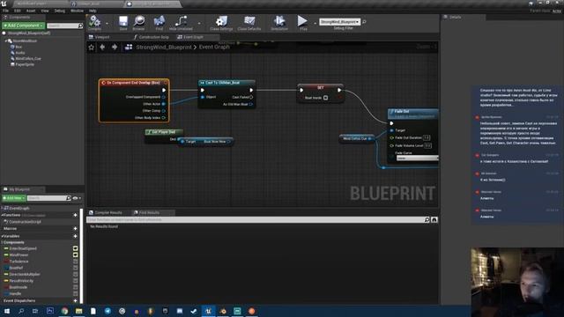Add a new function with the Functions plus icon

point(75,215)
